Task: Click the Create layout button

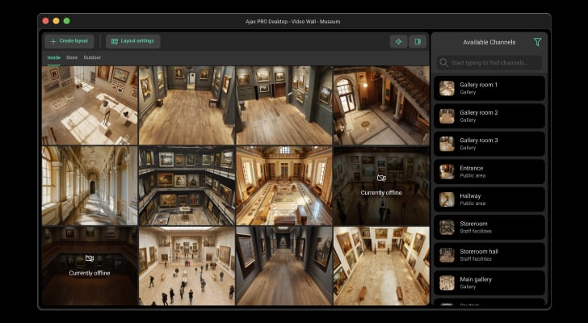Action: 69,41
